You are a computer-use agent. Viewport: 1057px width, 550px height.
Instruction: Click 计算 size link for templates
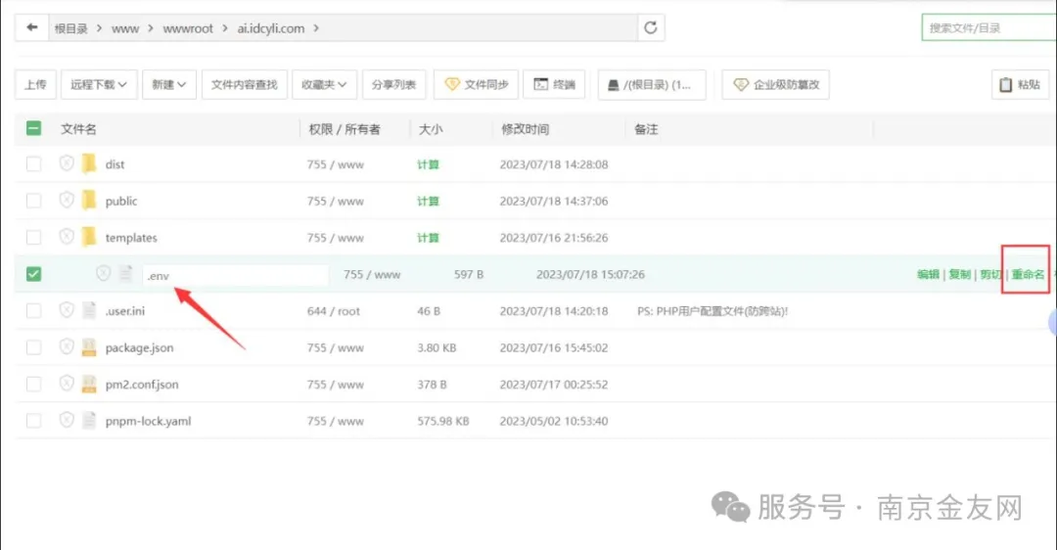(428, 238)
